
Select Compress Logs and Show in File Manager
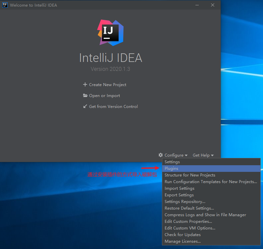click(x=211, y=215)
